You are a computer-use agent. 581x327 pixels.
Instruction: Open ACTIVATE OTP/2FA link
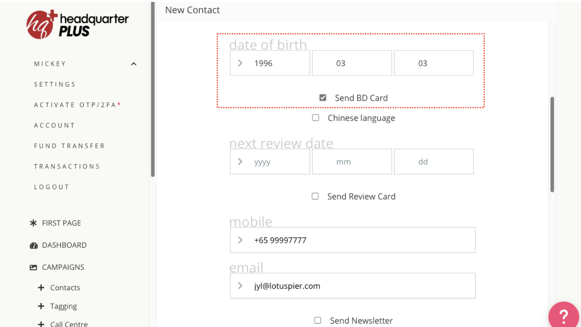coord(75,105)
